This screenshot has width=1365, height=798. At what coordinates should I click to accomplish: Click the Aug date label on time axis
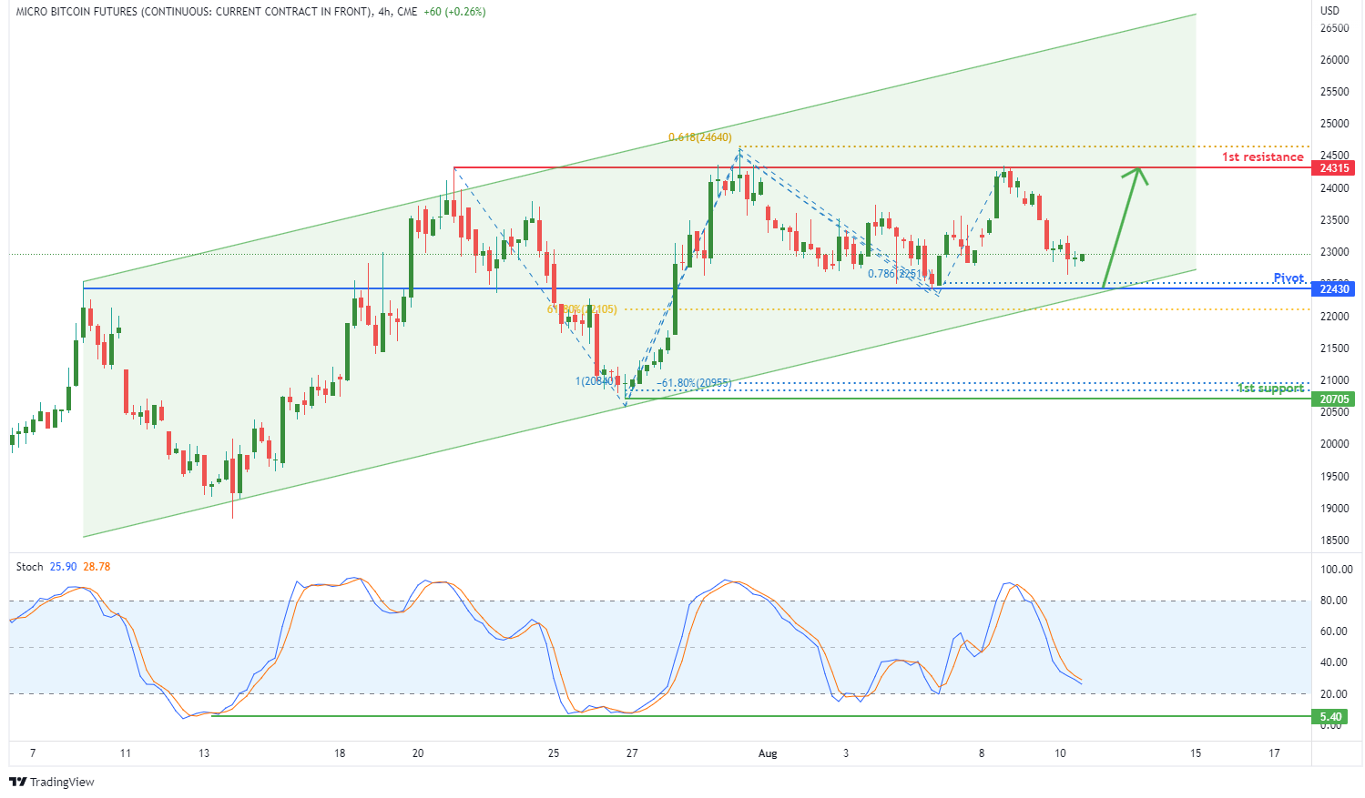tap(768, 753)
